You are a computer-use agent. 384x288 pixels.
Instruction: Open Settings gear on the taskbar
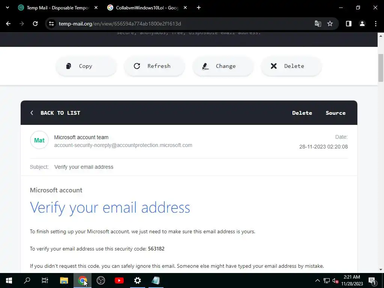click(138, 280)
